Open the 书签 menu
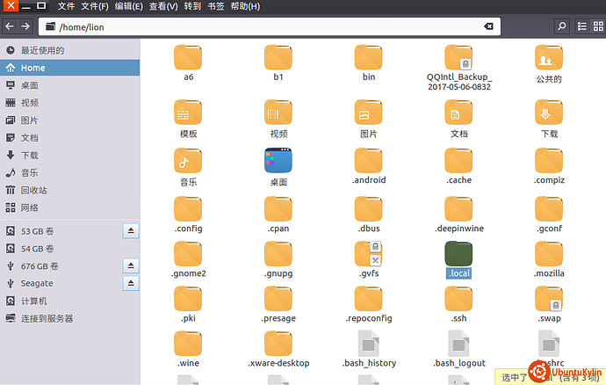This screenshot has width=606, height=385. coord(216,6)
